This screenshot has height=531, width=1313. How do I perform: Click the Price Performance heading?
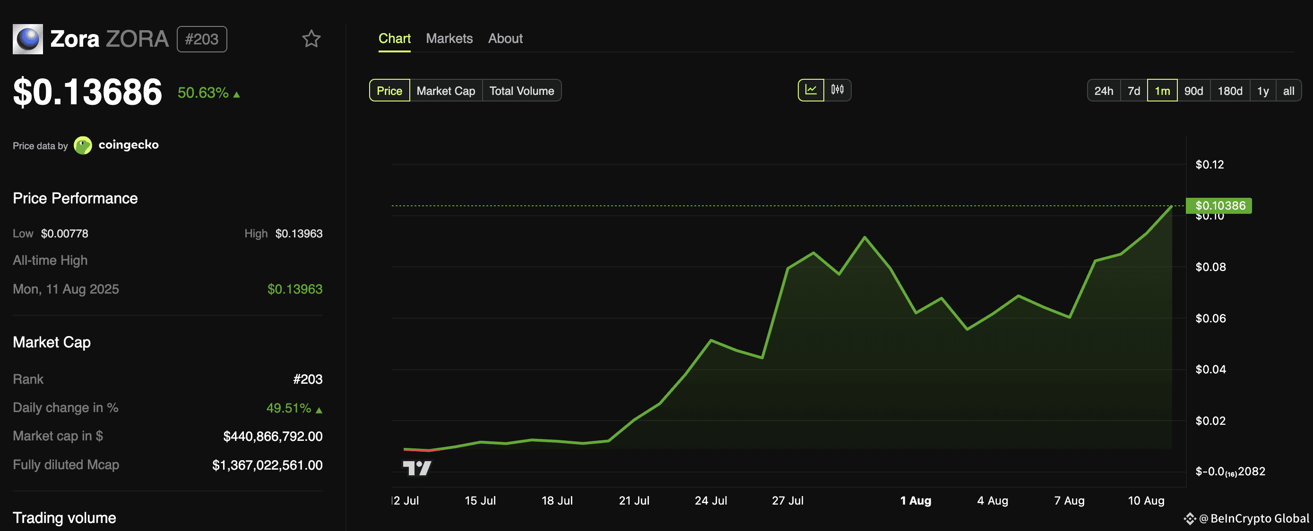[x=75, y=198]
